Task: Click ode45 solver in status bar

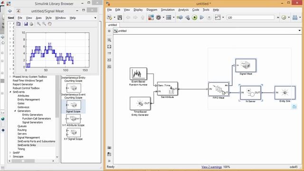Action: click(x=294, y=167)
